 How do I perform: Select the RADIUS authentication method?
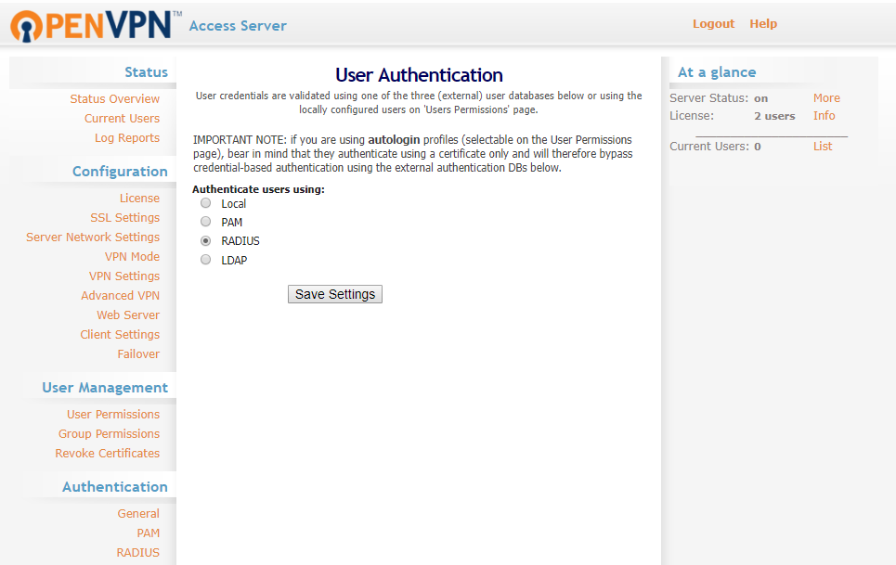[x=205, y=240]
